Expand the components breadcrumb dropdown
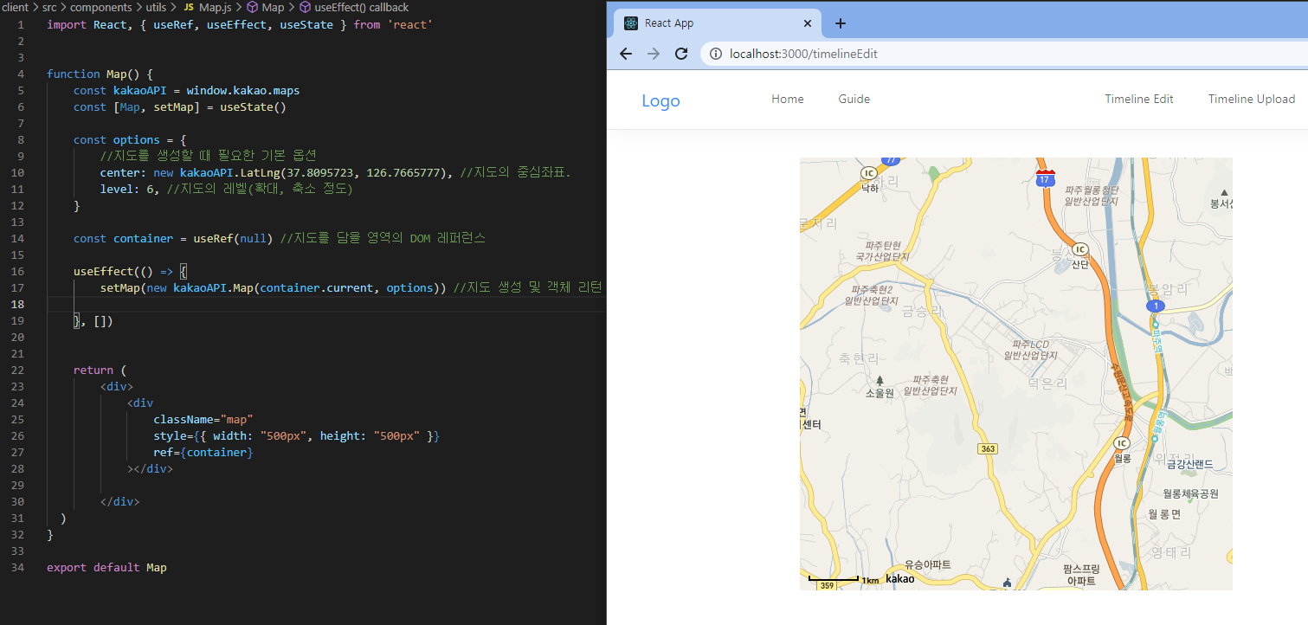Image resolution: width=1308 pixels, height=625 pixels. coord(100,7)
